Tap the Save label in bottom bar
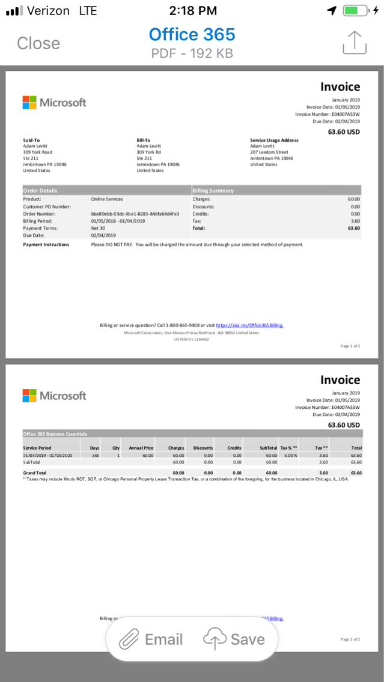 [248, 639]
